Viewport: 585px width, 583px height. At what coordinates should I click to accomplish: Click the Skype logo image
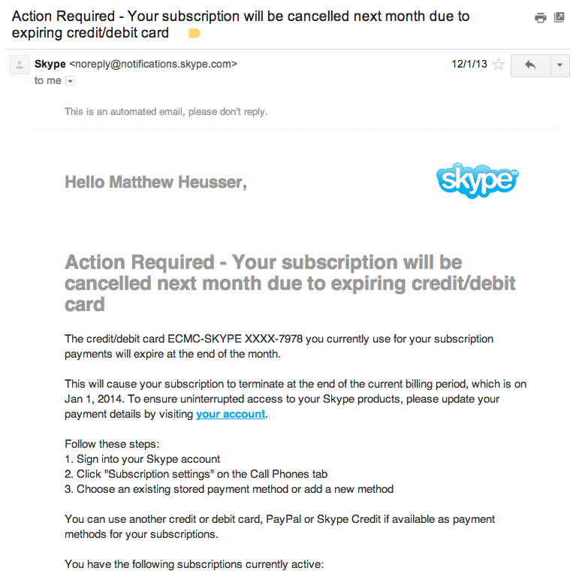(x=477, y=180)
